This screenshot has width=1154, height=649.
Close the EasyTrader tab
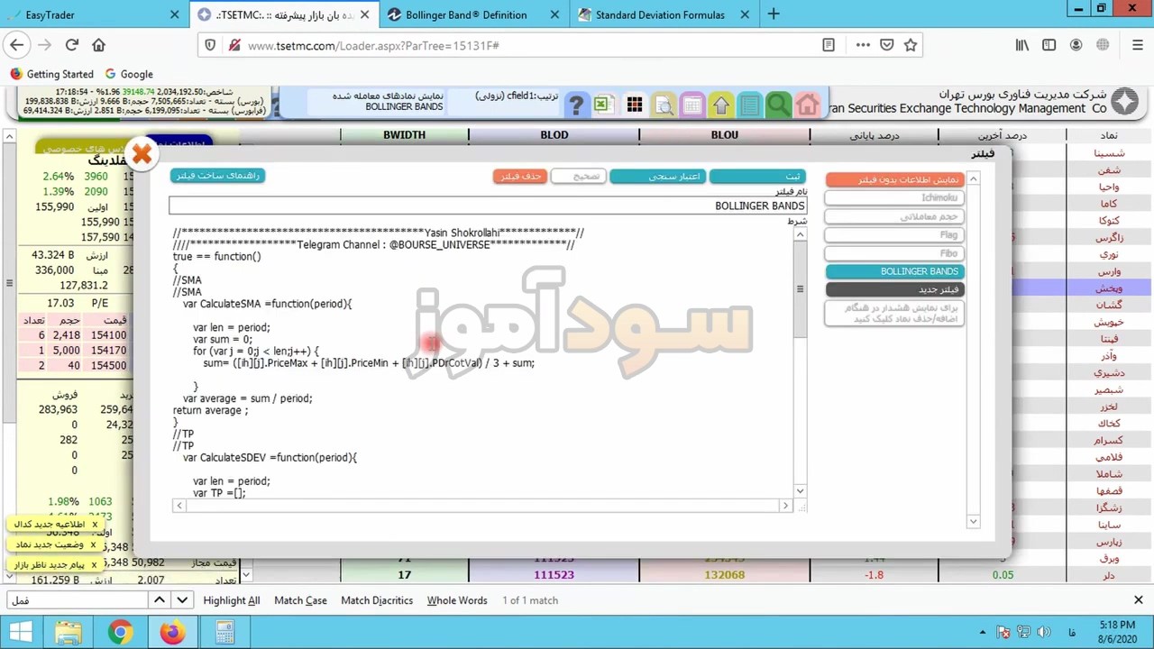[x=174, y=14]
